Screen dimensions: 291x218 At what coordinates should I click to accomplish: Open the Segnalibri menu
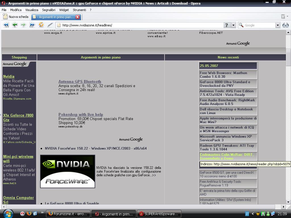49,10
